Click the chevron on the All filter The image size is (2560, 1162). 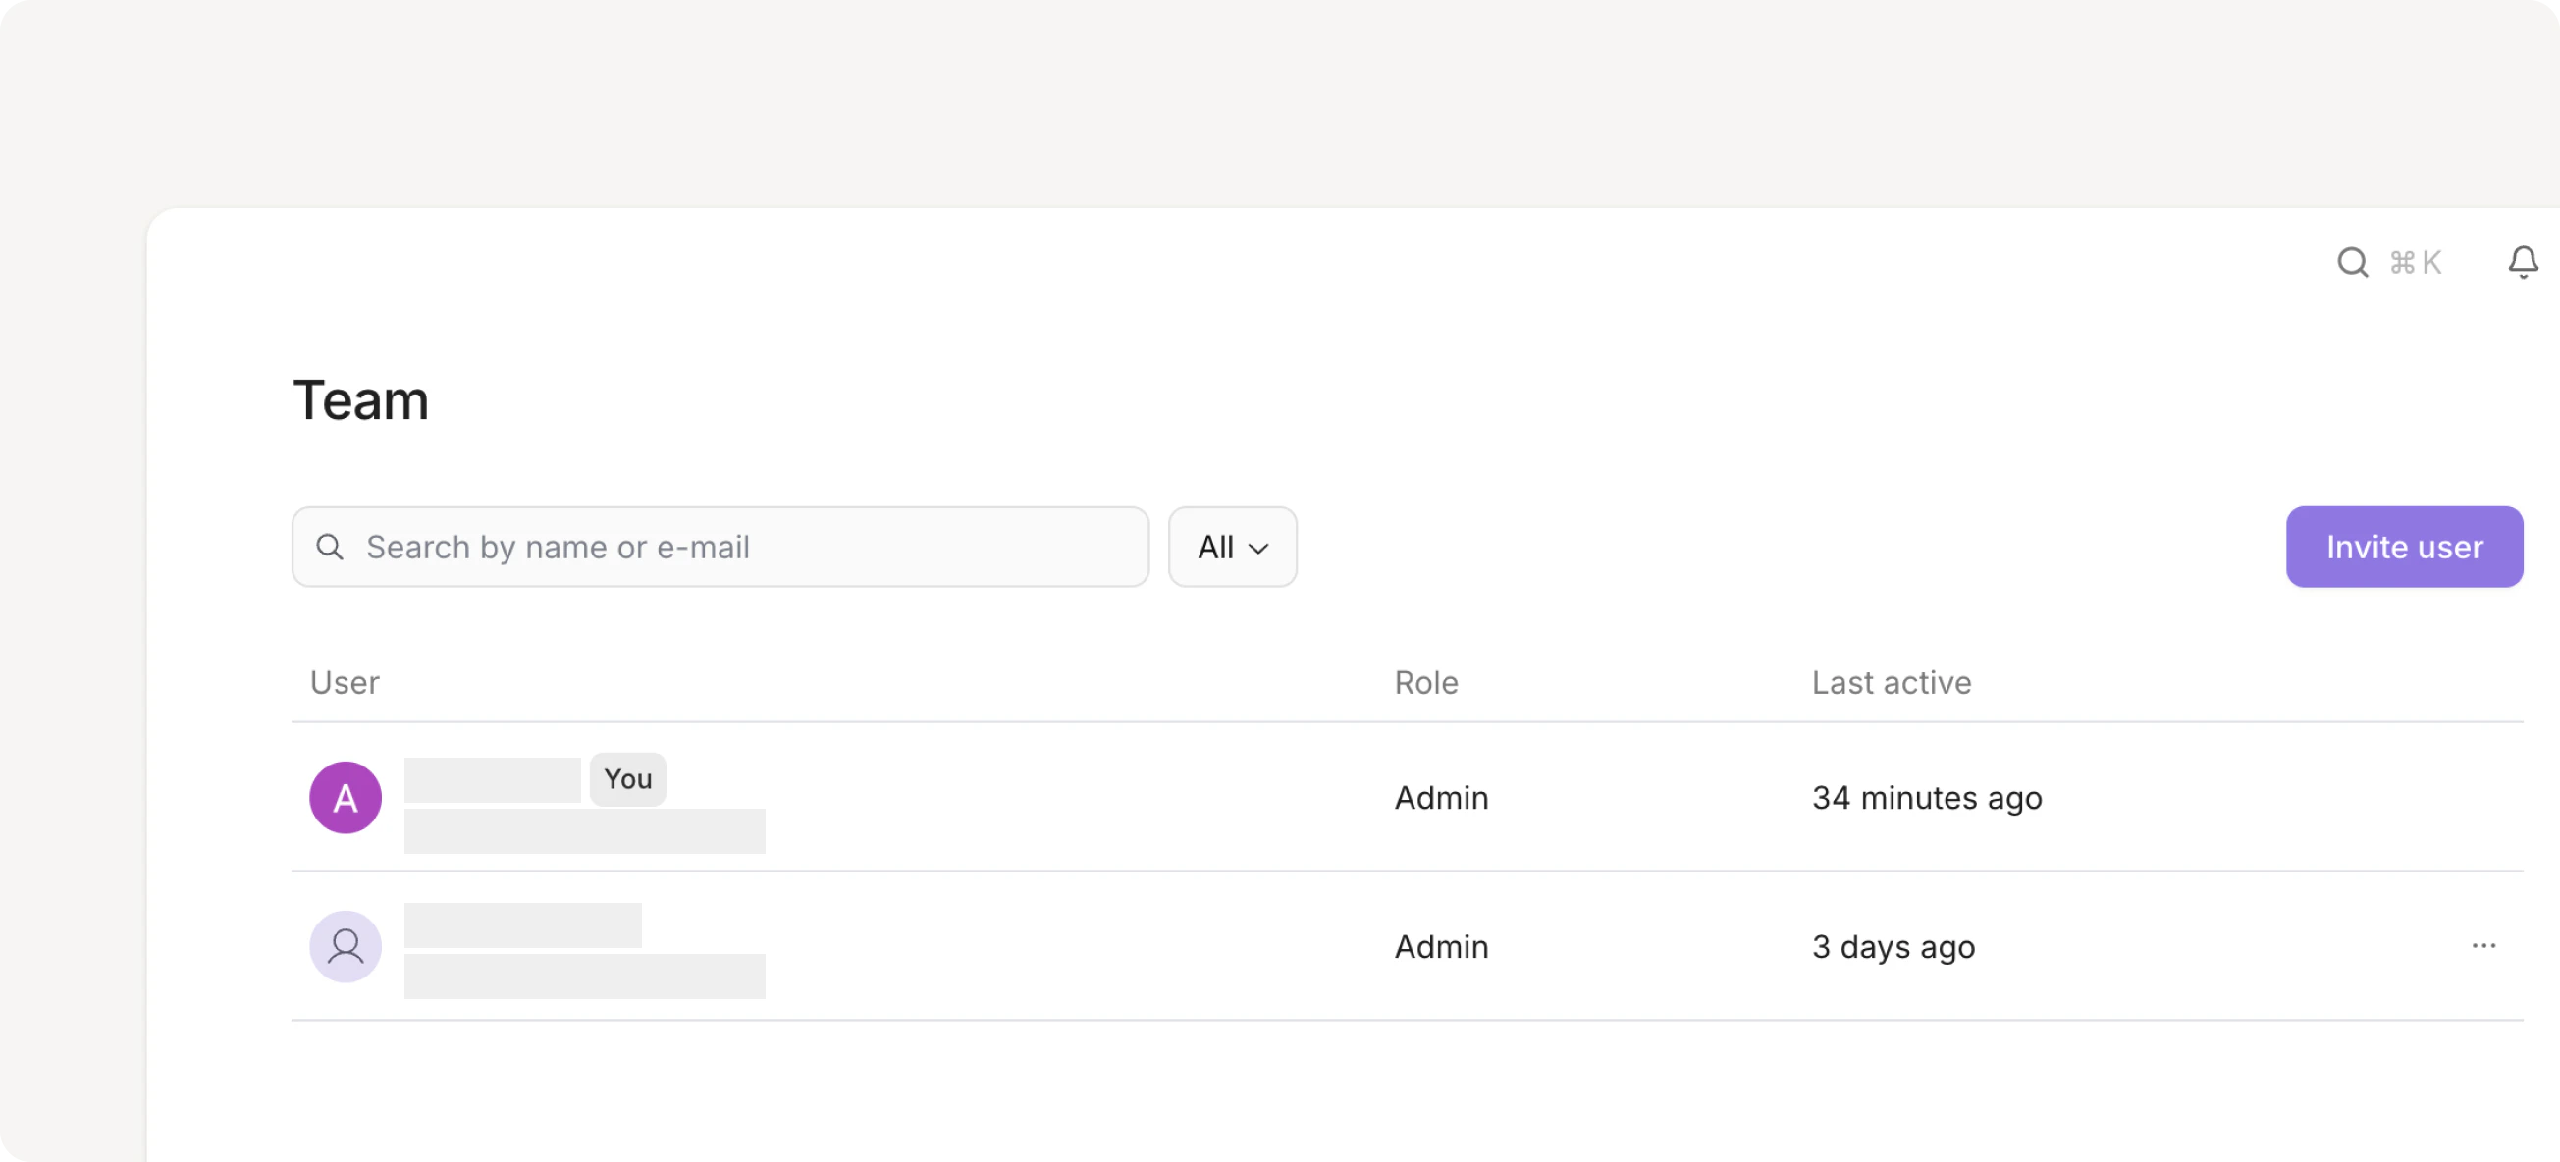coord(1258,549)
